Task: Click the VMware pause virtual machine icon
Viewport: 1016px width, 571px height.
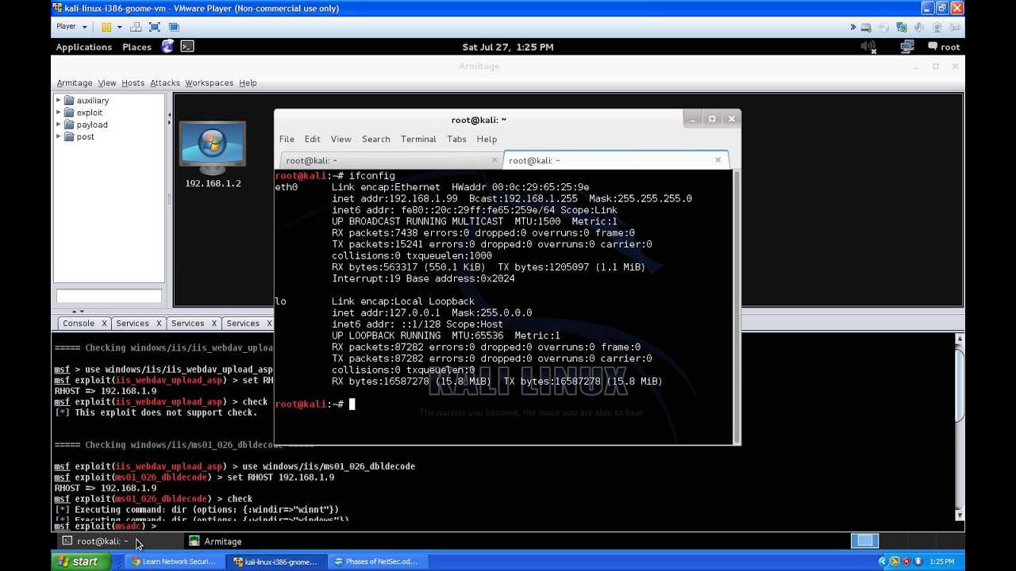Action: click(106, 27)
